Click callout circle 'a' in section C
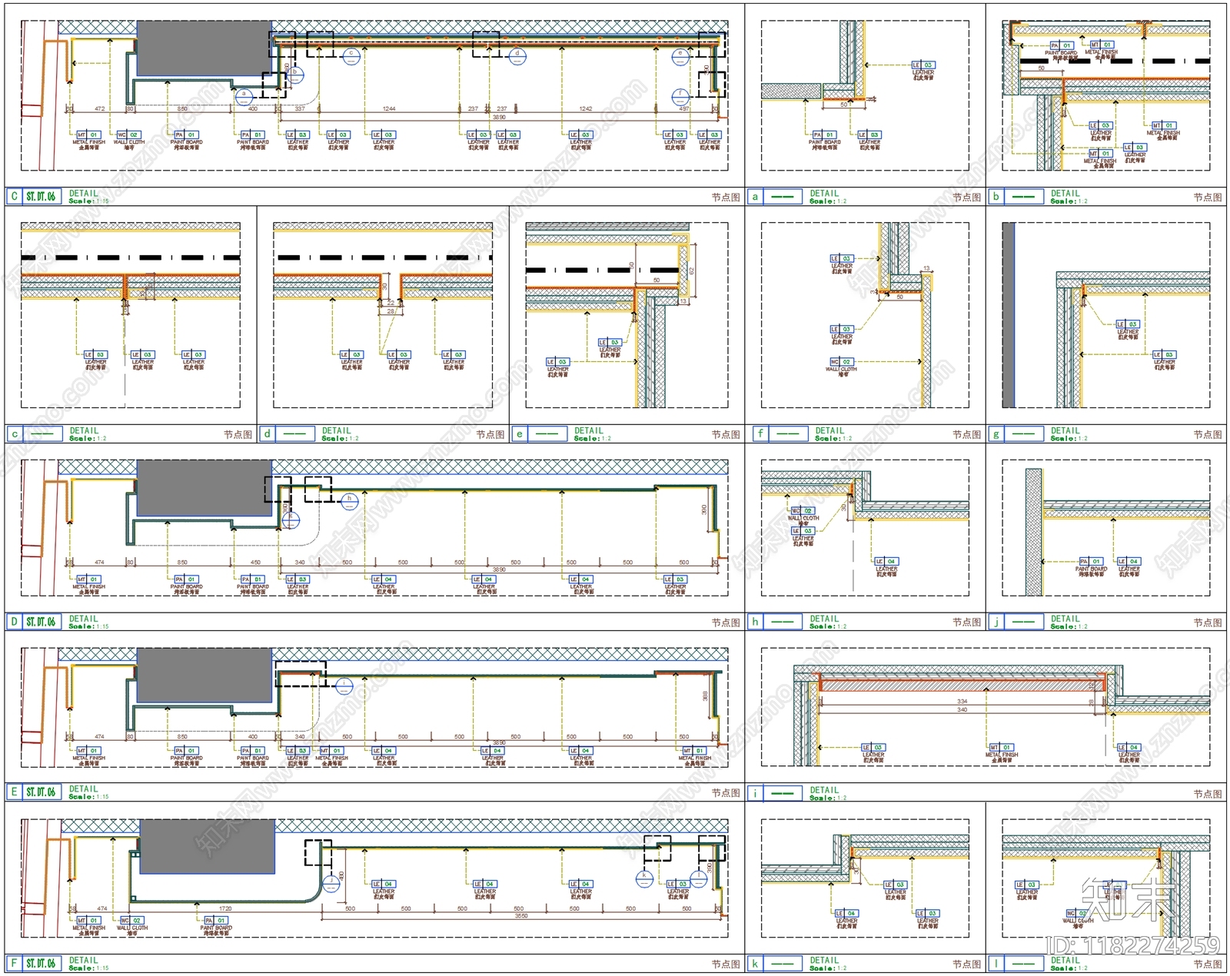The image size is (1230, 976). pyautogui.click(x=244, y=97)
